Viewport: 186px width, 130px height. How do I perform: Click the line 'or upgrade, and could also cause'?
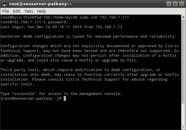tap(69, 60)
